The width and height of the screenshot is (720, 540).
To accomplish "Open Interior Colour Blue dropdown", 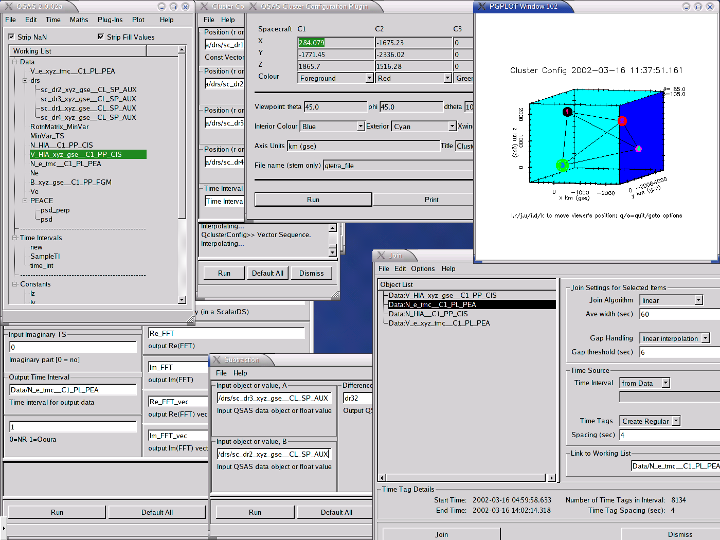I will point(361,126).
